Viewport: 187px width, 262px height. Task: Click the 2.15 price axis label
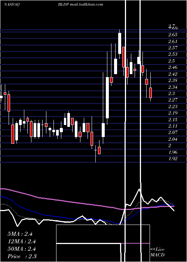[173, 119]
